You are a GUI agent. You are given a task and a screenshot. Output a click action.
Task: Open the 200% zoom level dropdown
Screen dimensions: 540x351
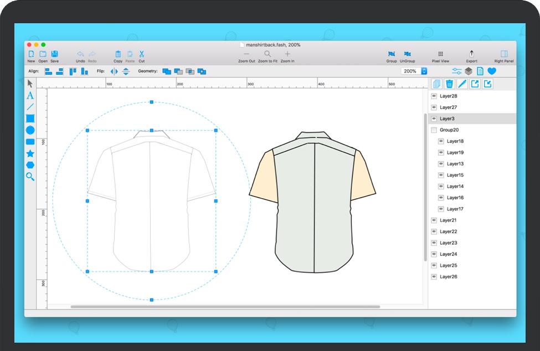point(424,71)
